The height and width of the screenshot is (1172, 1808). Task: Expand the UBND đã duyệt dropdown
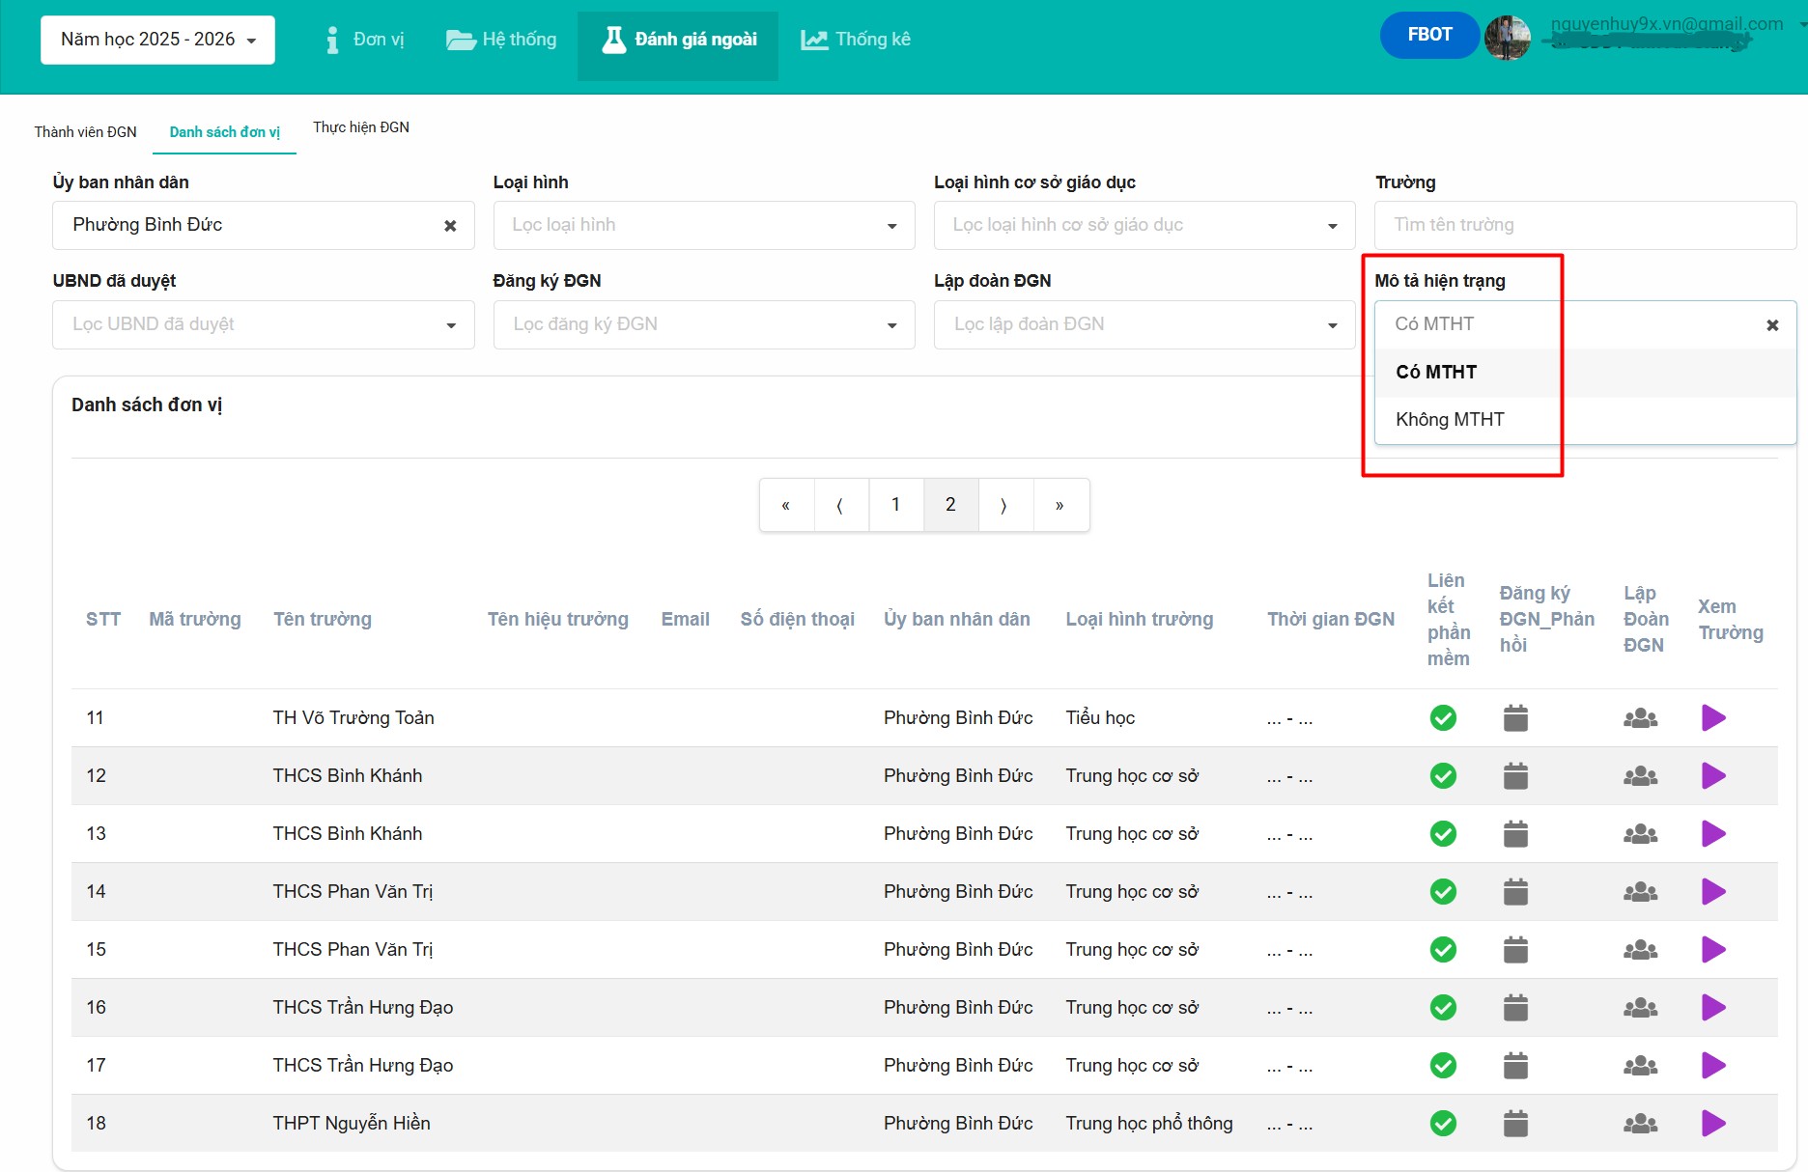click(263, 325)
